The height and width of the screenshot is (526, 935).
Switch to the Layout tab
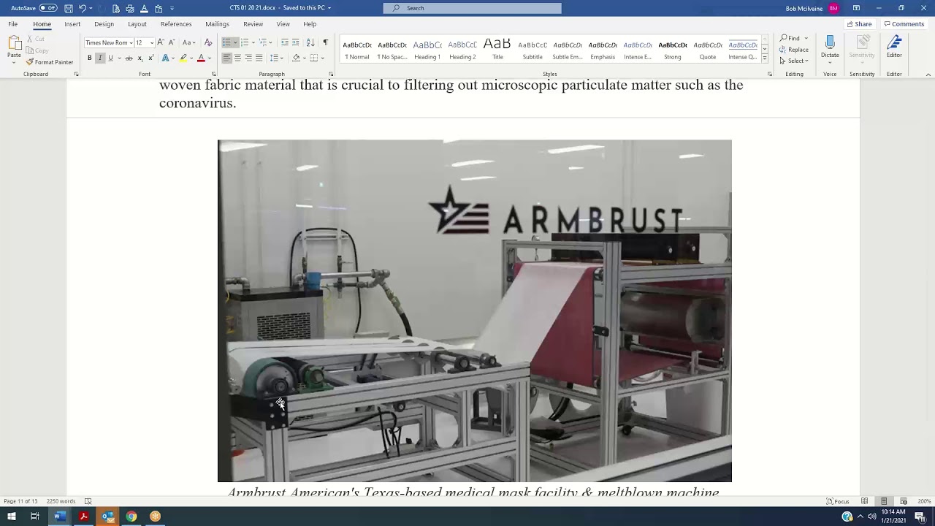point(137,24)
